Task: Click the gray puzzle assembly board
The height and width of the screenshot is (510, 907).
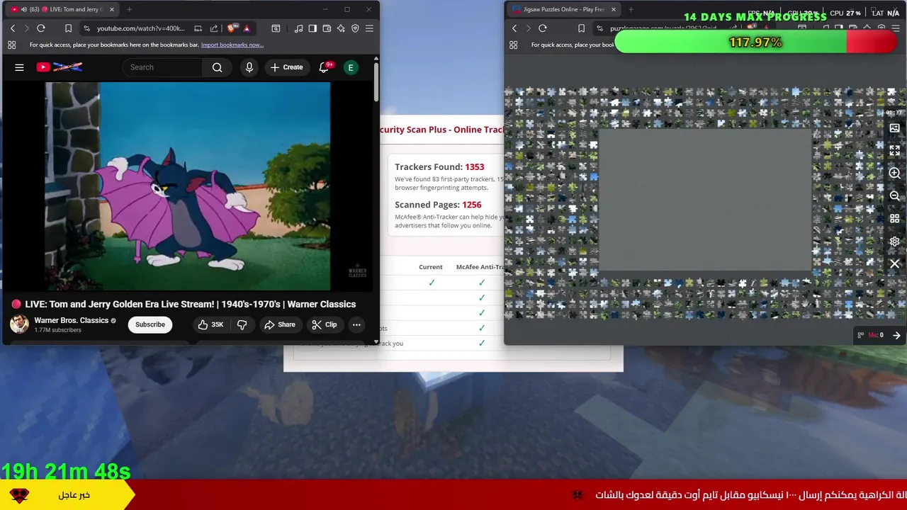Action: point(705,200)
